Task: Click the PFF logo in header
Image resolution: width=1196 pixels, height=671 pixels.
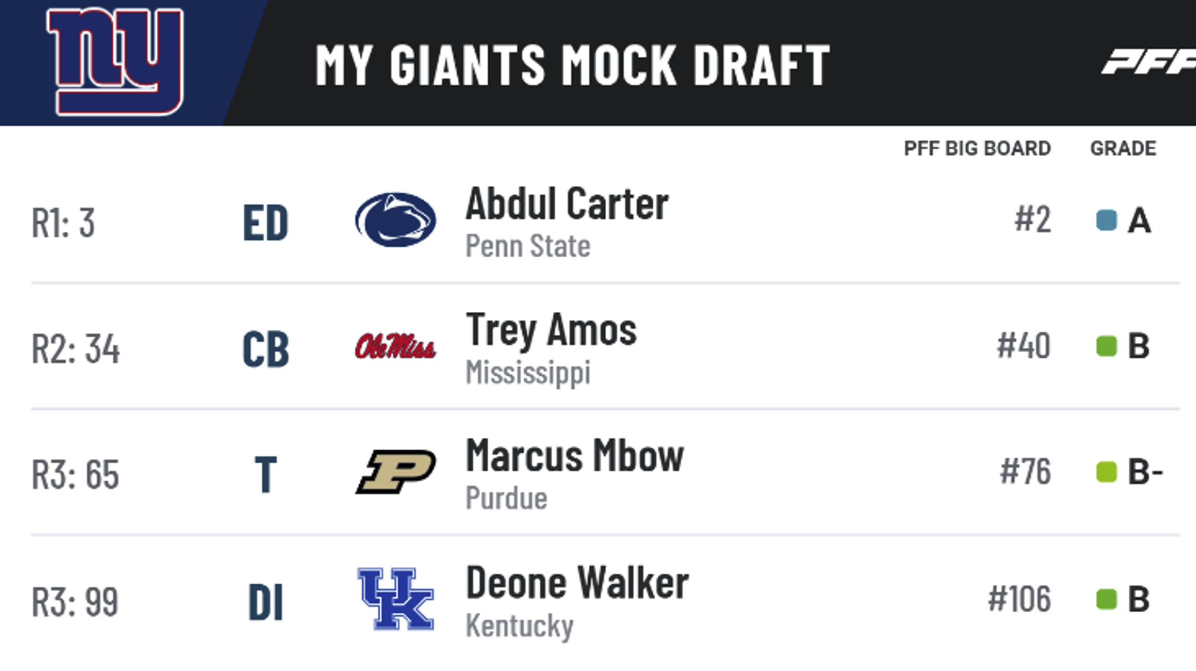Action: point(1150,62)
